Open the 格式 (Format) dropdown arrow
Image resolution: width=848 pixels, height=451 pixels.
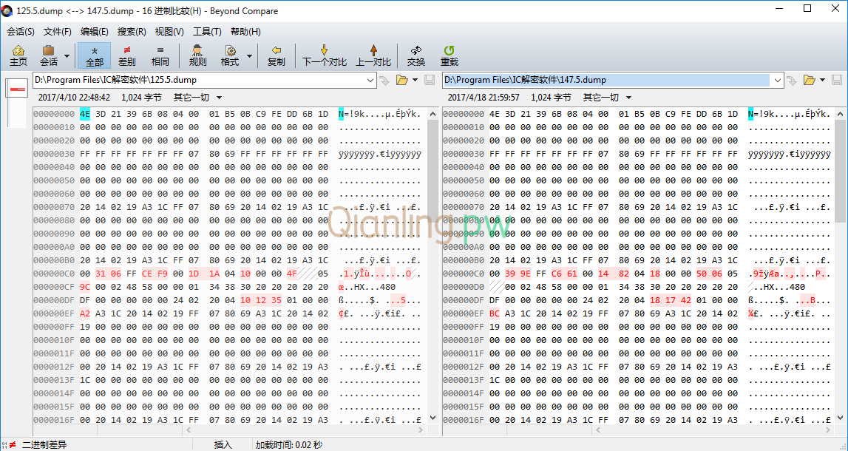(x=249, y=56)
